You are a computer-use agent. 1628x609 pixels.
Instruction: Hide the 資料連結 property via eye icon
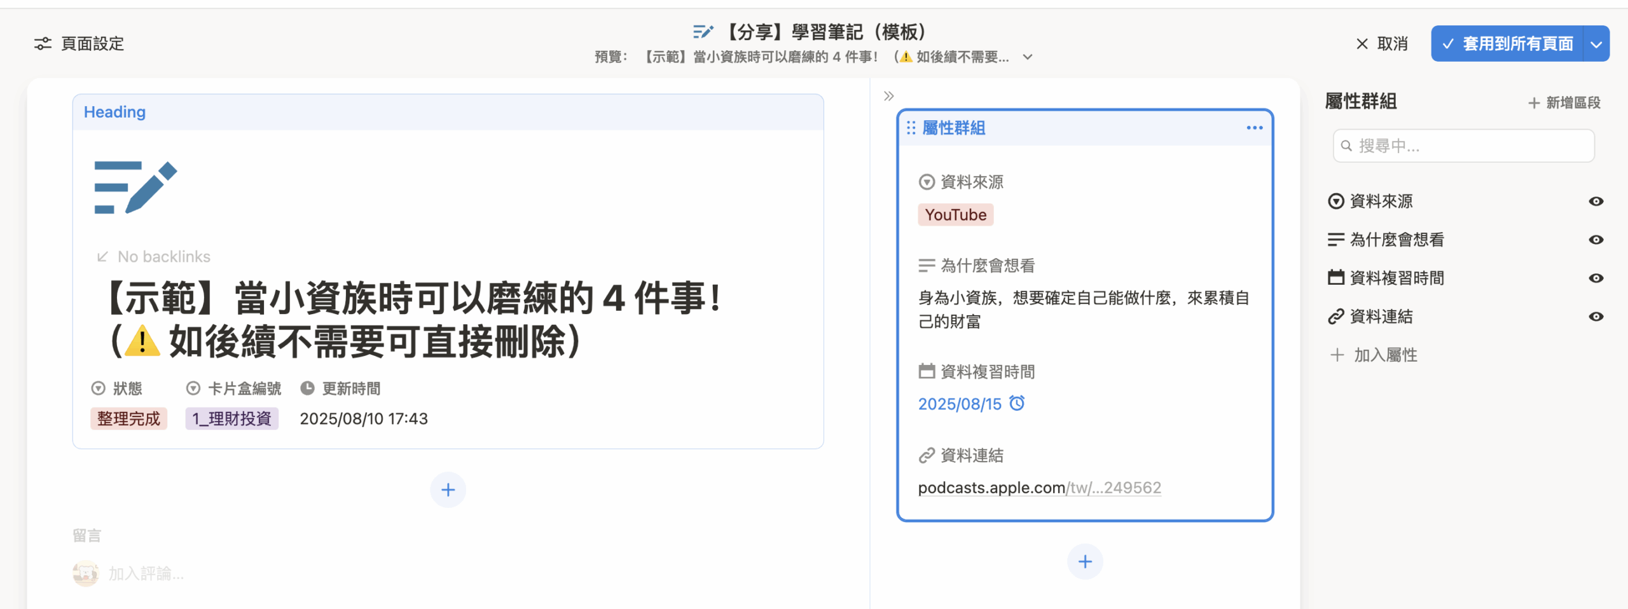[x=1596, y=317]
